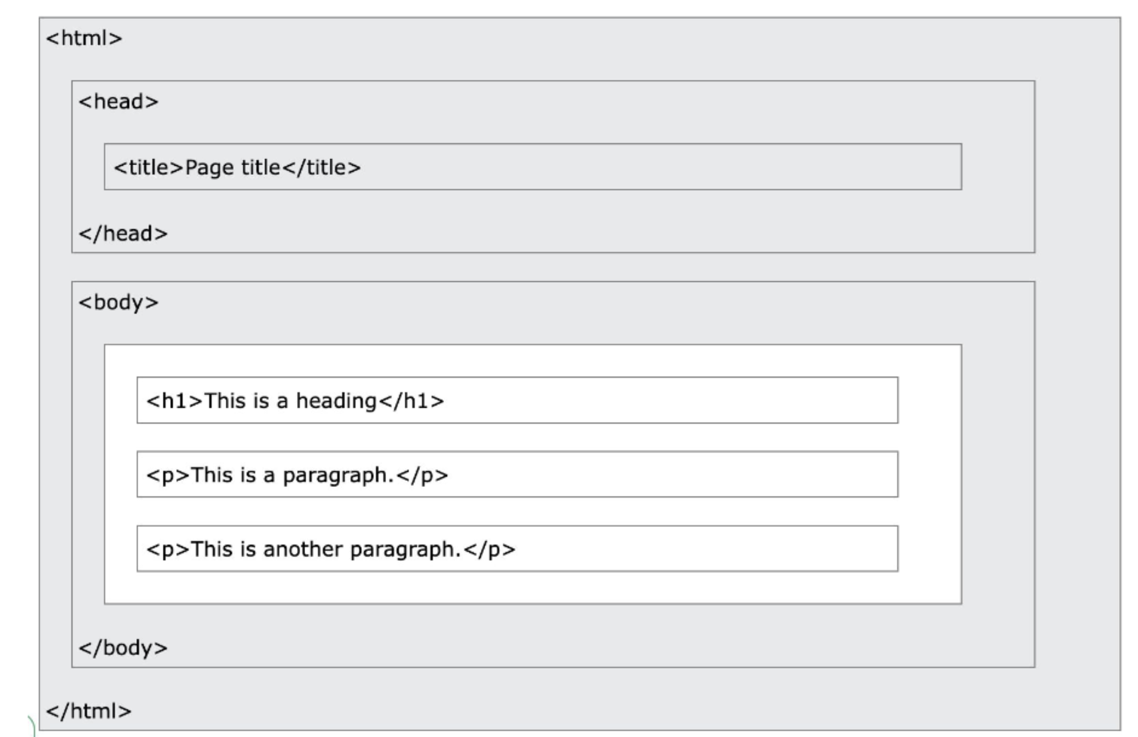Click the closing </h1> tag

pyautogui.click(x=411, y=401)
